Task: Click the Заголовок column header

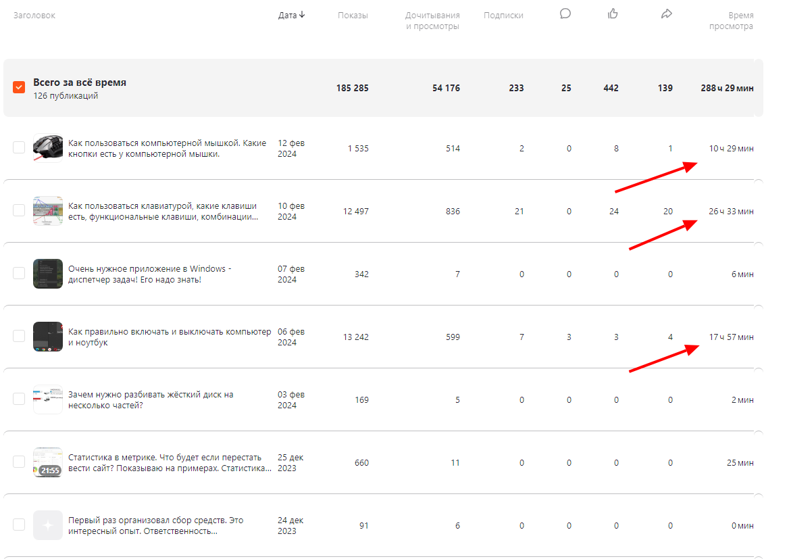Action: 34,15
